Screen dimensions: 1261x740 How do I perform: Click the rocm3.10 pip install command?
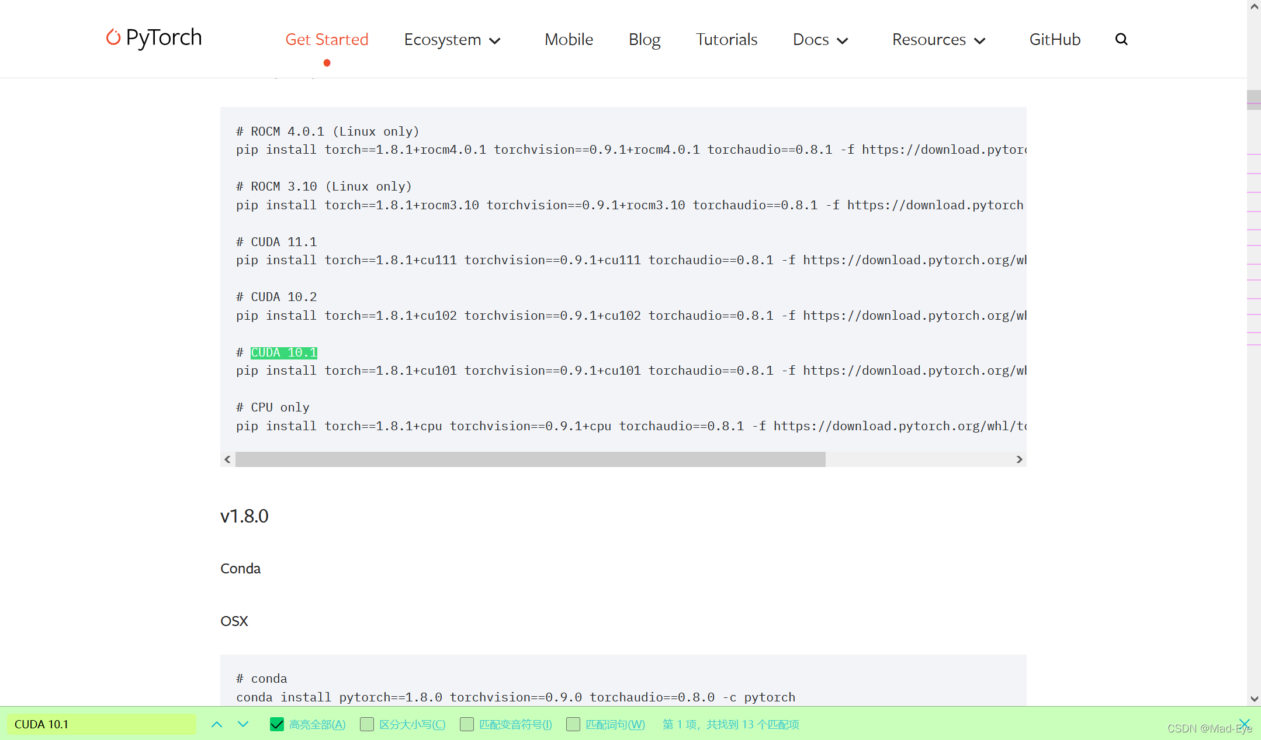pos(631,205)
